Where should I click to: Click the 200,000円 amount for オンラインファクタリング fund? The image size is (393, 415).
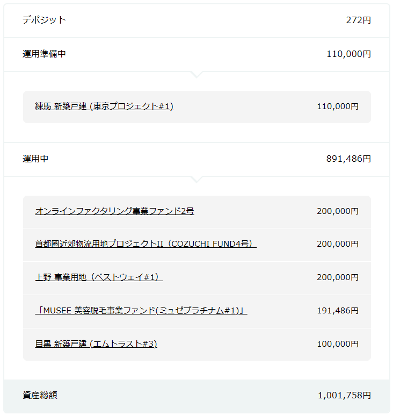click(x=338, y=211)
